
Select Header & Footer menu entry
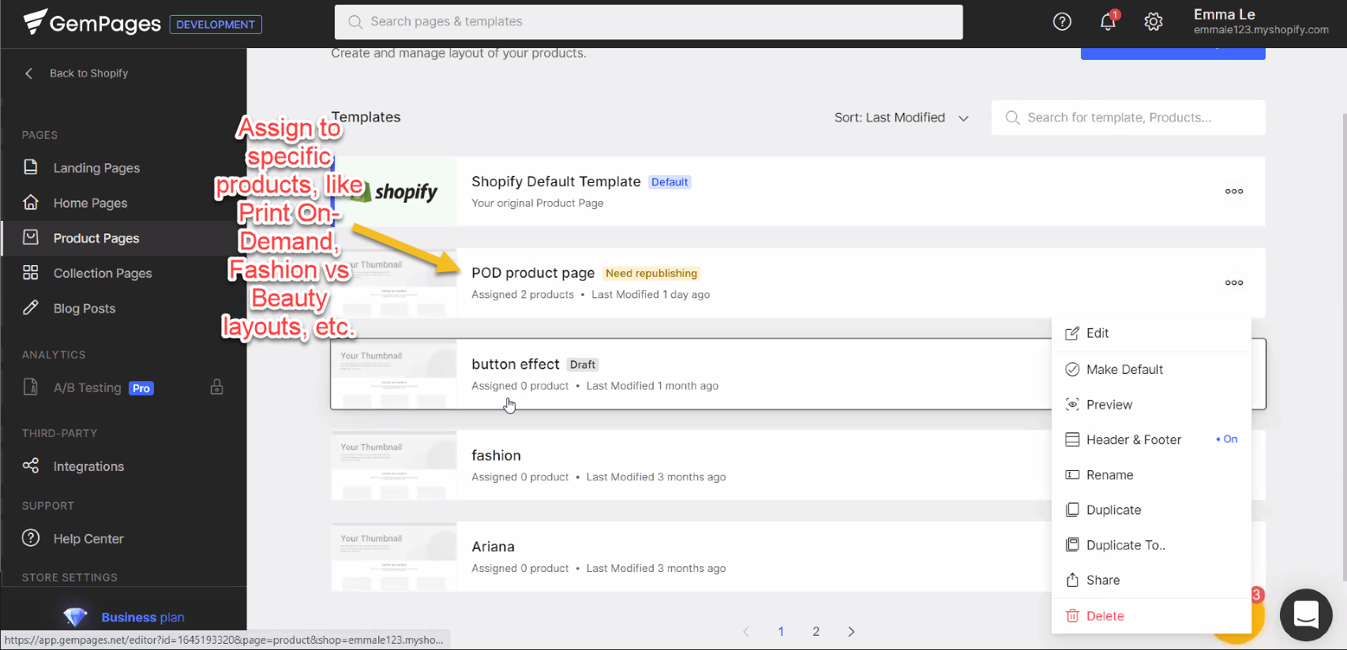click(1134, 439)
